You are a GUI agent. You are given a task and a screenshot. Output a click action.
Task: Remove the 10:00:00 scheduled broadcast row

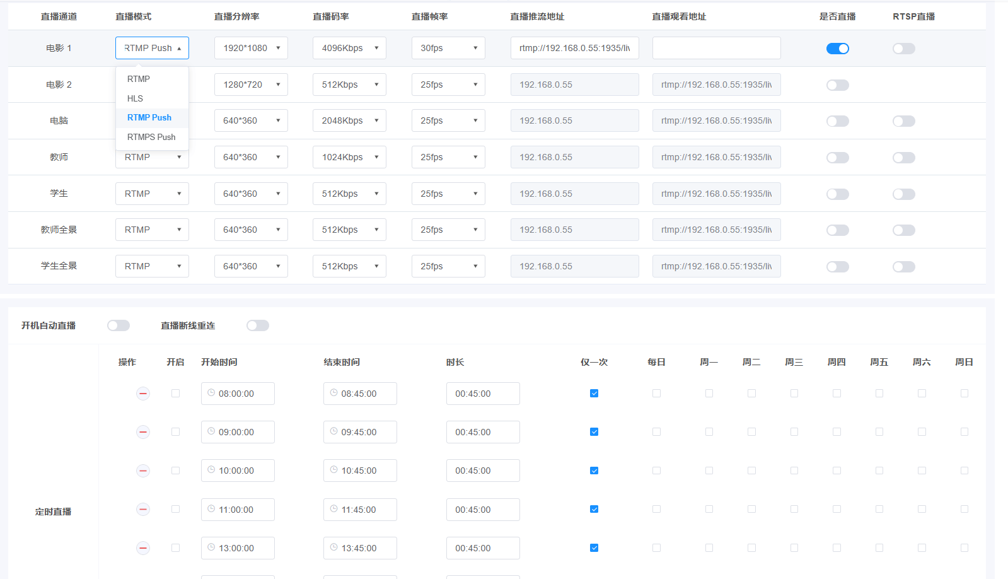[143, 471]
